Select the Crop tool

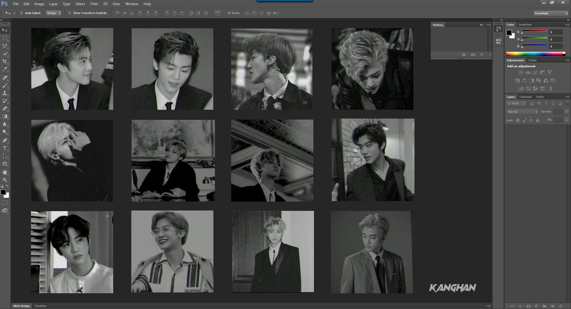click(x=5, y=61)
